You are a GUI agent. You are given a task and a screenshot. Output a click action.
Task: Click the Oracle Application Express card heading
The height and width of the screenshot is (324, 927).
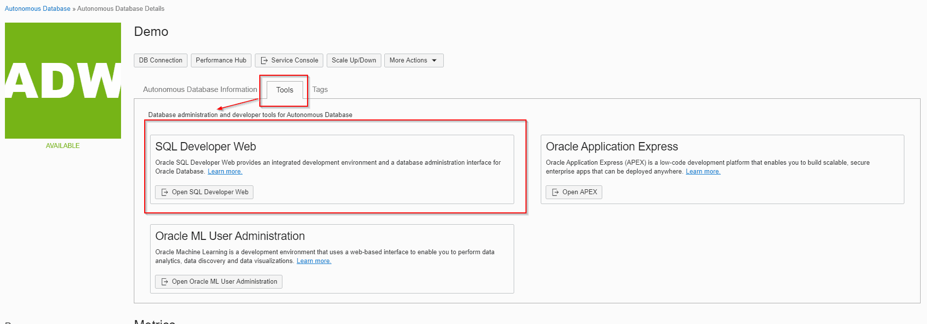point(612,147)
